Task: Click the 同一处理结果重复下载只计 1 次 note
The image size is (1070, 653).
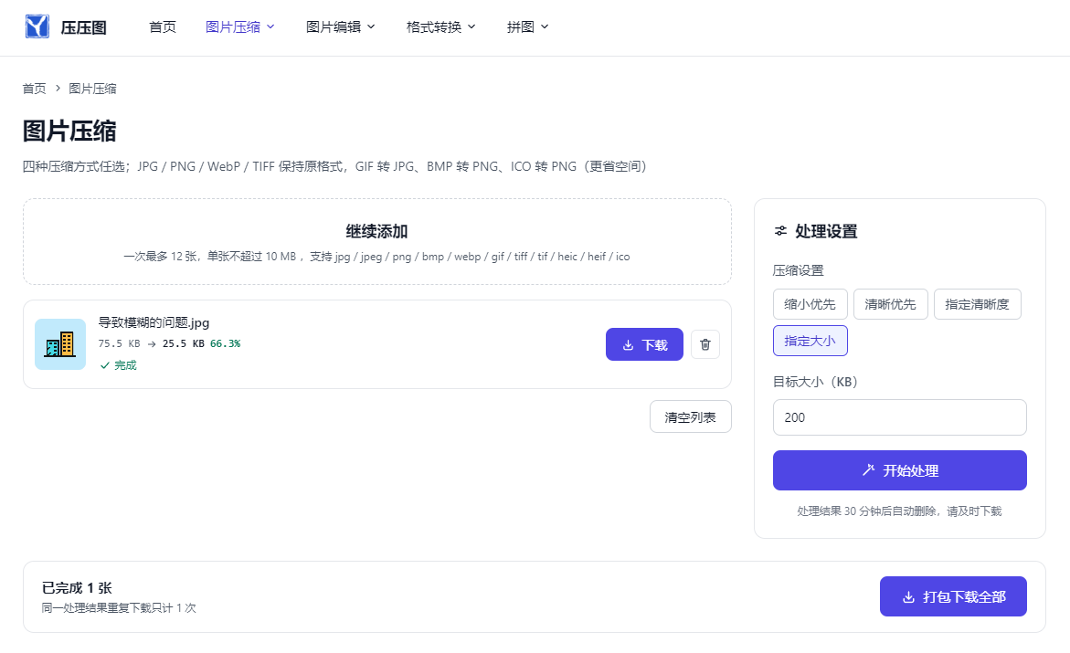Action: (119, 608)
